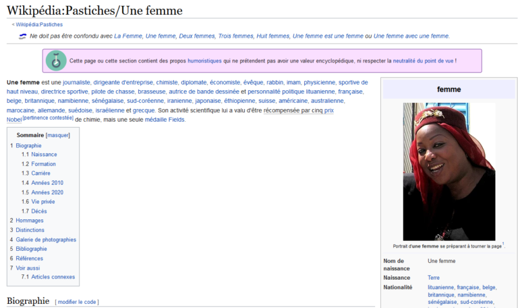Viewport: 518px width, 308px height.
Task: Open 'Une femme avec une femme' link
Action: tap(411, 36)
